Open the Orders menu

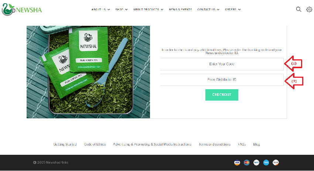[233, 9]
